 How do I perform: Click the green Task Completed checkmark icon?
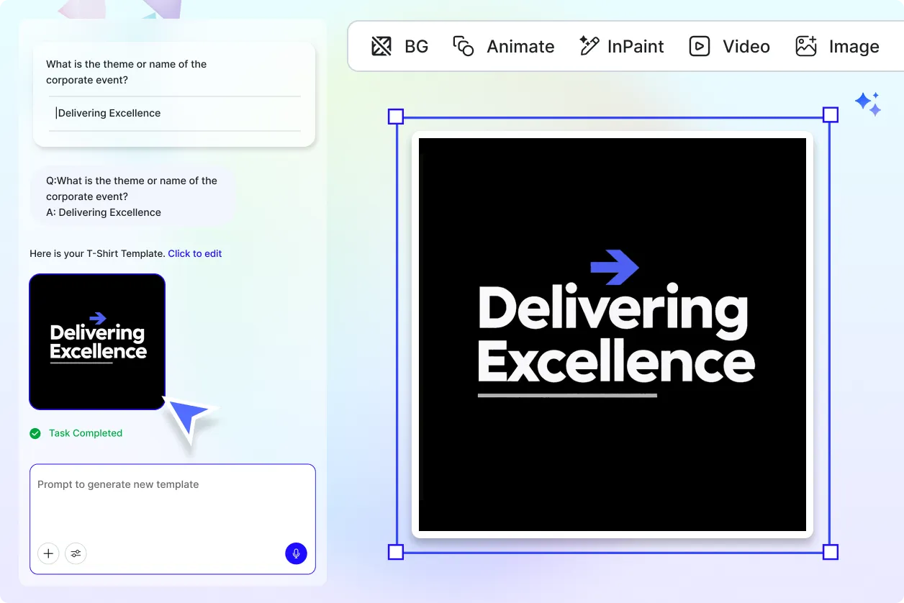(35, 433)
